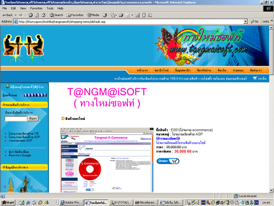Expand the Edit icon dropdown arrow
Viewport: 274px width, 206px height.
coord(132,15)
